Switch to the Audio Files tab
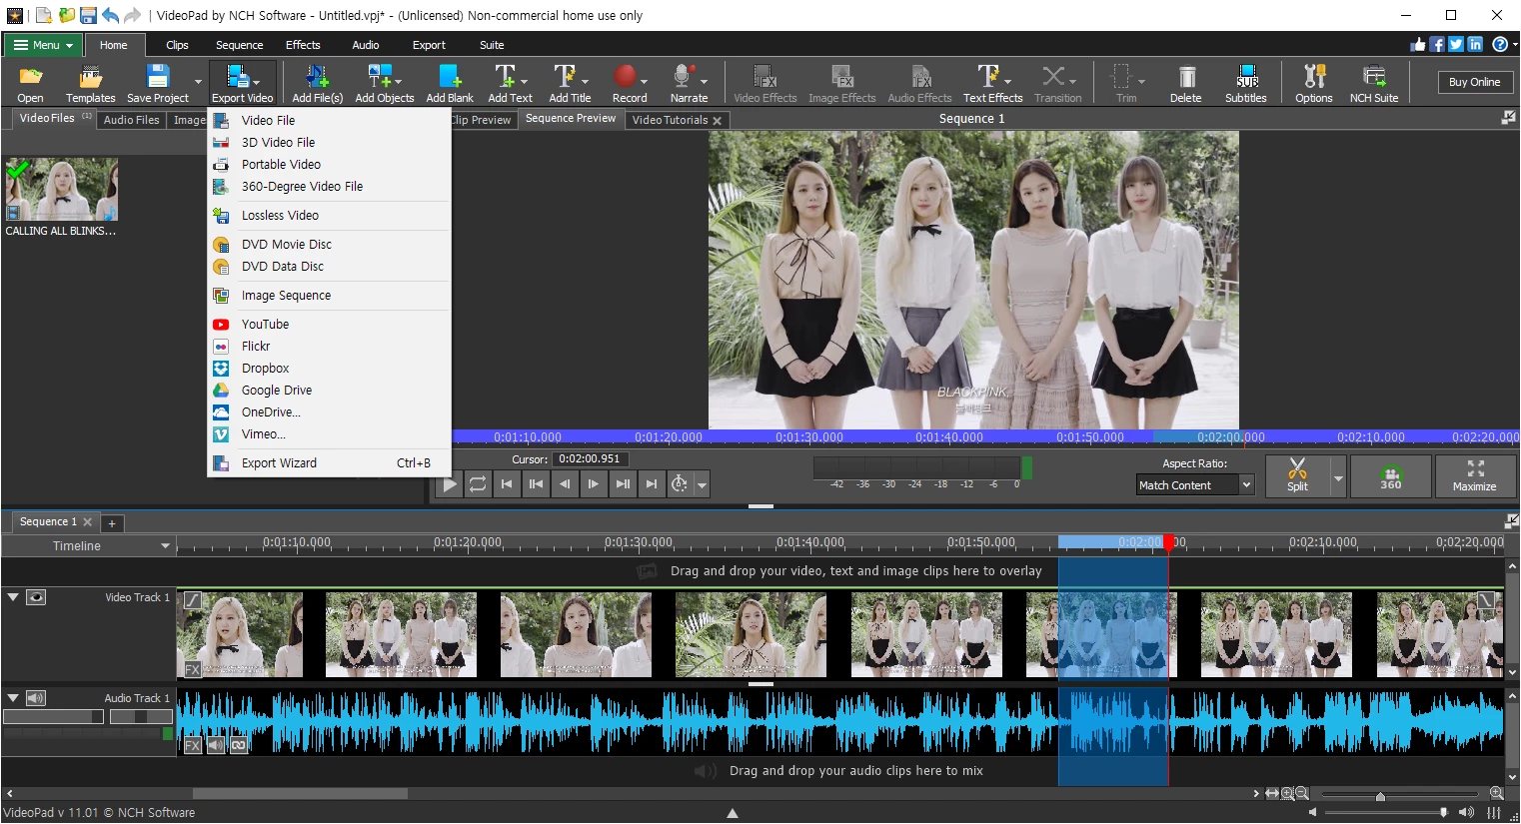Viewport: 1521px width, 824px height. (x=131, y=119)
